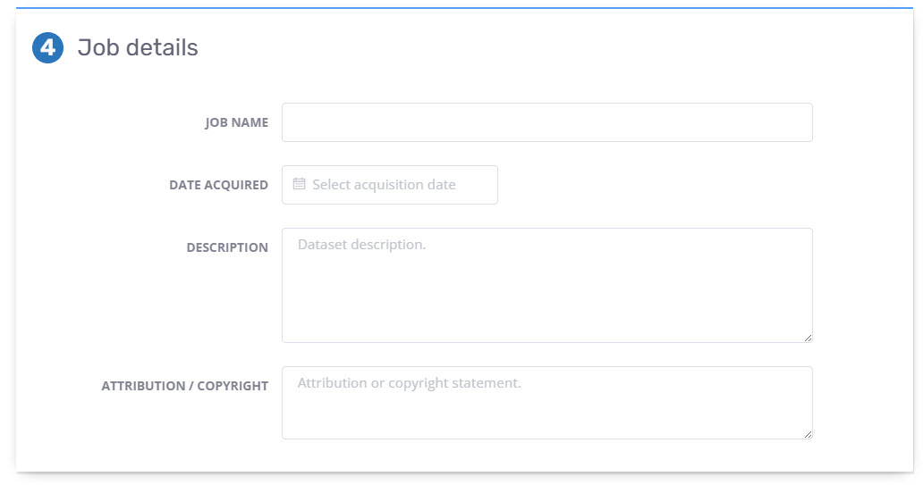Screen dimensions: 923x485
Task: Click the DATE ACQUIRED label
Action: [x=218, y=186]
